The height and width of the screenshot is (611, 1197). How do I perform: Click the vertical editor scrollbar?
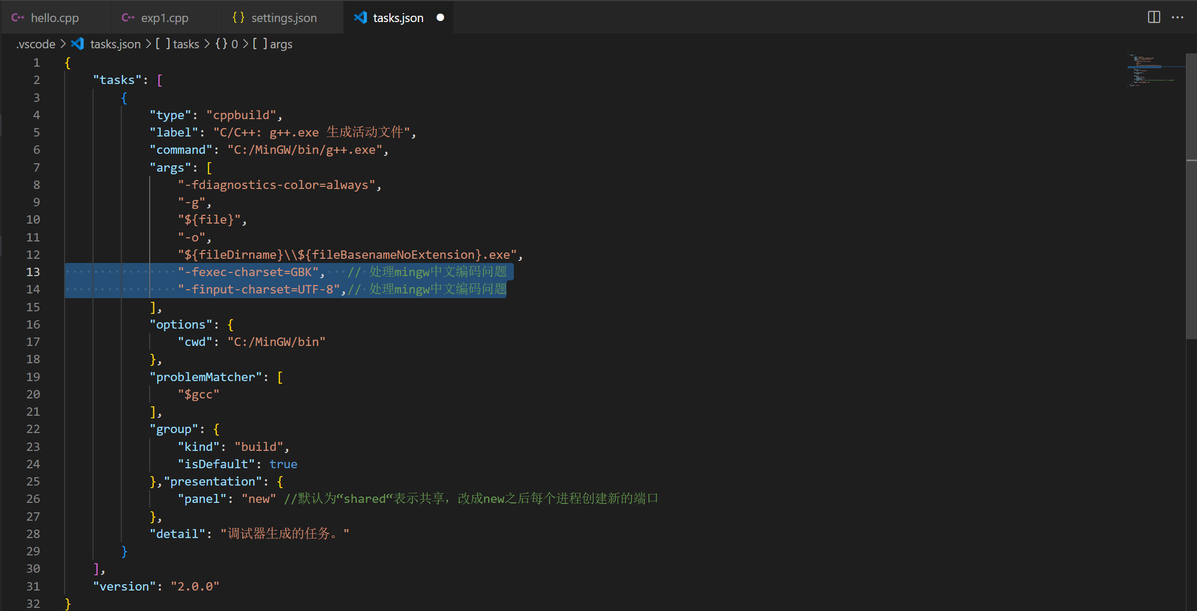point(1191,210)
